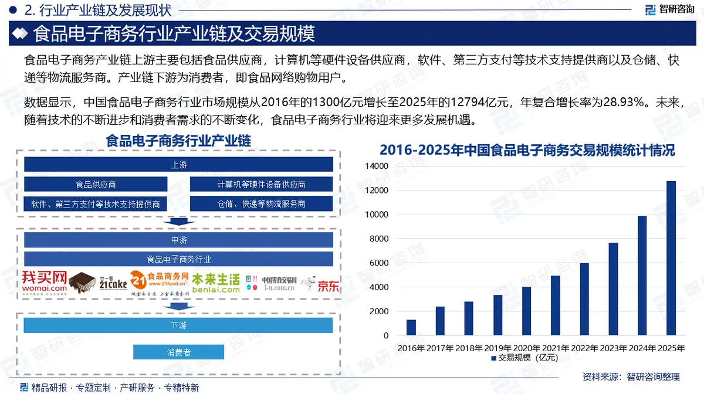Click the 中国零食交易网 logo
704x394 pixels.
(272, 283)
